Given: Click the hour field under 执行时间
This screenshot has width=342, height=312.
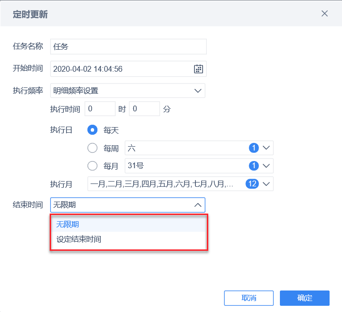Looking at the screenshot, I should pos(100,108).
